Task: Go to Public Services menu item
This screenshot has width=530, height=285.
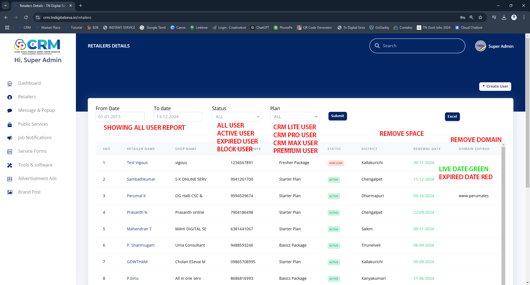Action: coord(33,124)
